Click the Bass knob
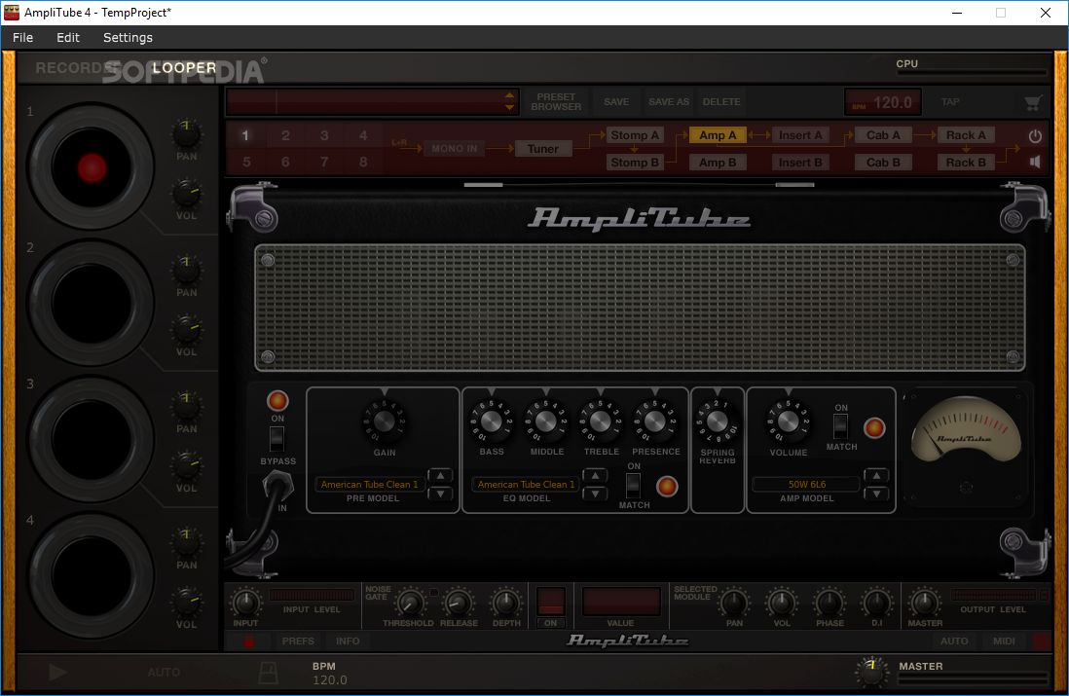The width and height of the screenshot is (1069, 696). pos(492,421)
